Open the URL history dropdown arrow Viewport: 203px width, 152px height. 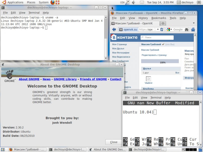(158, 29)
